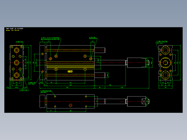Select the upper guide rod stub in the front view
The image size is (187, 140).
coord(100,50)
